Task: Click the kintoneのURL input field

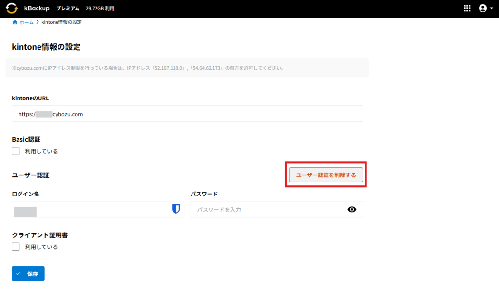Action: click(187, 114)
